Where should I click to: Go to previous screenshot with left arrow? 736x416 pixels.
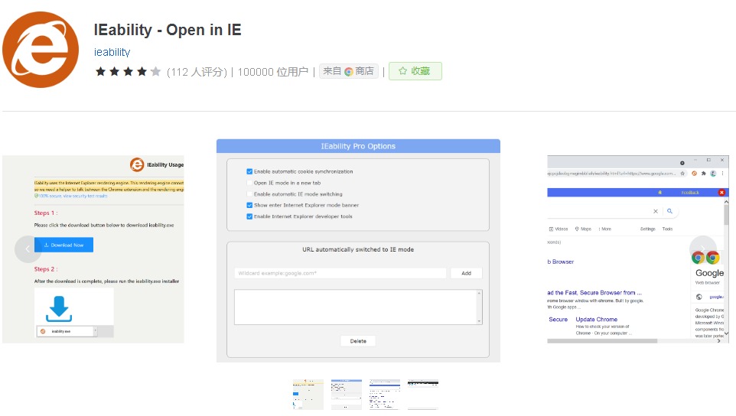coord(28,249)
